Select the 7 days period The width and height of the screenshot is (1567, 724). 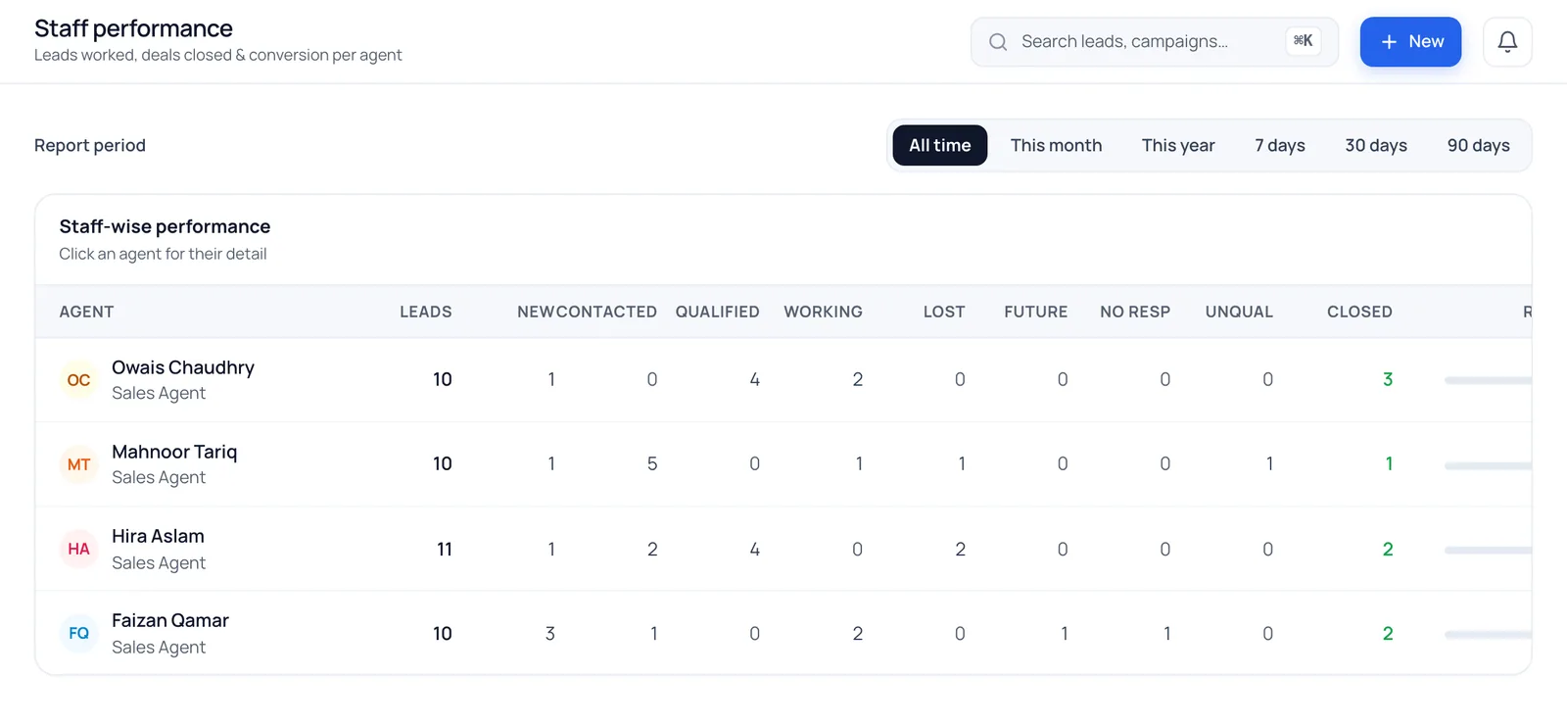[1280, 145]
